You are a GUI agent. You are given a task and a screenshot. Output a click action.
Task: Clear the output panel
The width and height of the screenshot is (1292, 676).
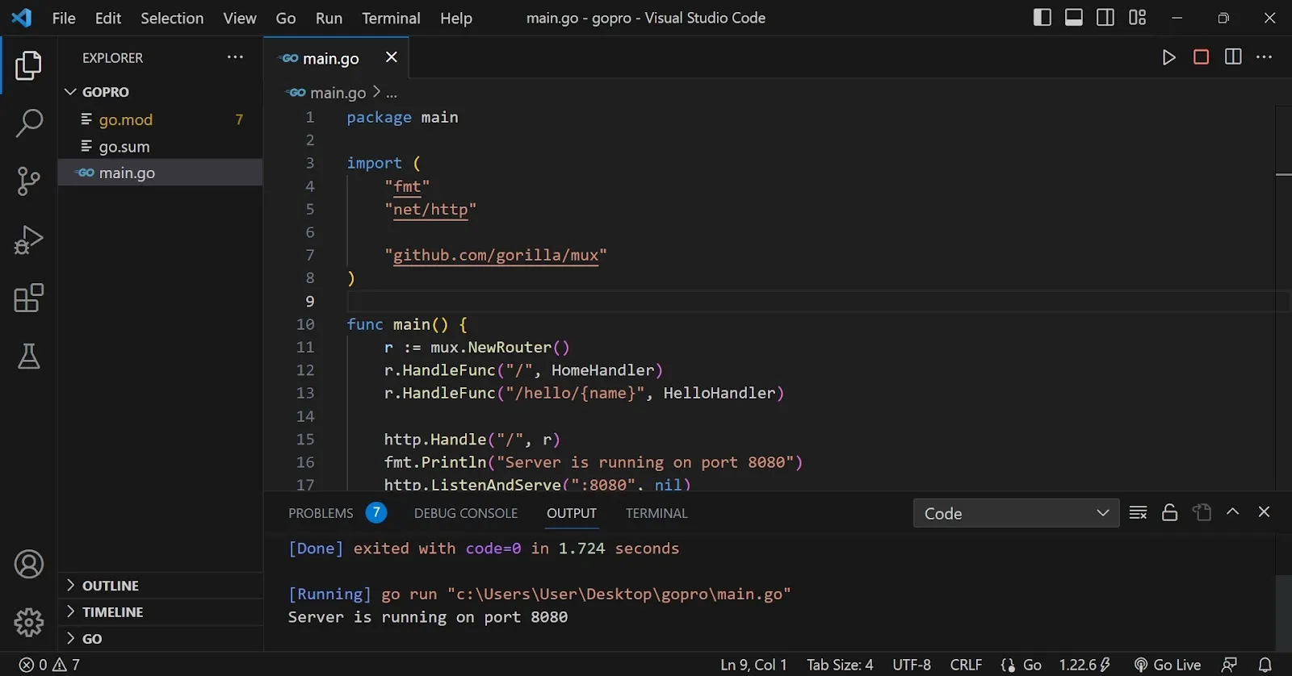[x=1138, y=513]
